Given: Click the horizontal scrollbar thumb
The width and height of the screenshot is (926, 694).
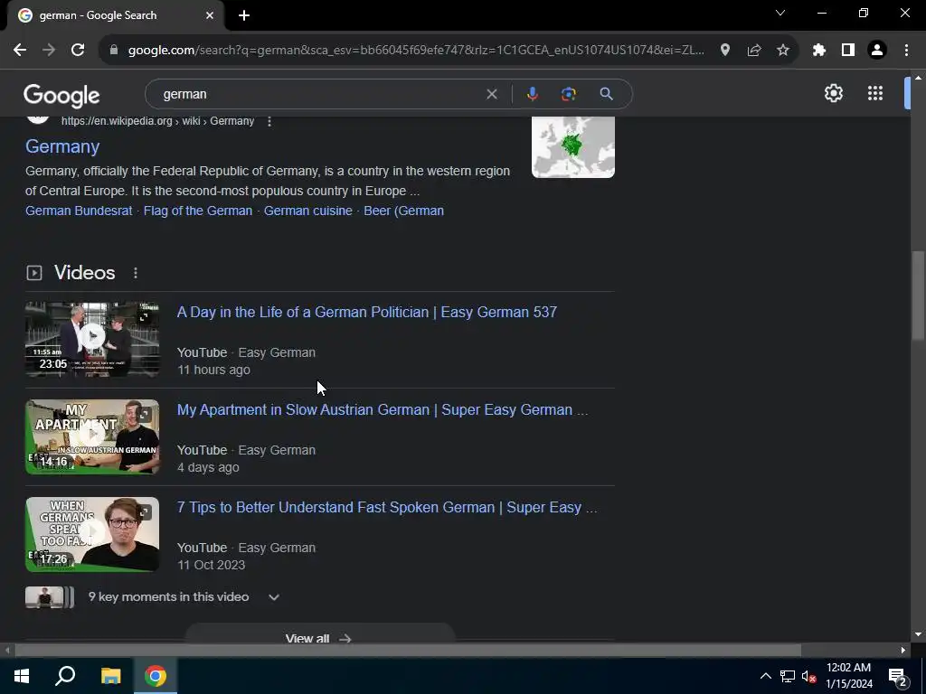Looking at the screenshot, I should tap(408, 650).
